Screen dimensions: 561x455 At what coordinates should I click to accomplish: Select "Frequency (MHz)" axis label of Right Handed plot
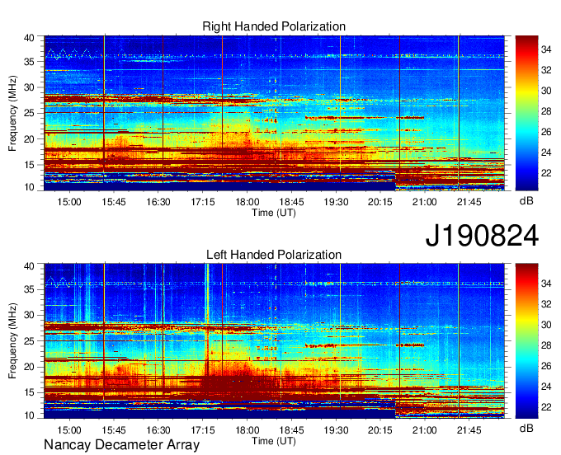(x=12, y=113)
